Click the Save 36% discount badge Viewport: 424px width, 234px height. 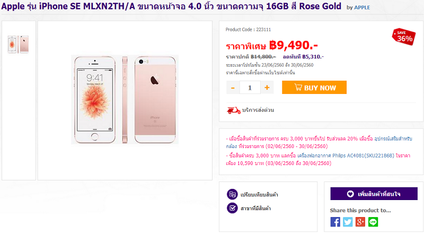404,37
